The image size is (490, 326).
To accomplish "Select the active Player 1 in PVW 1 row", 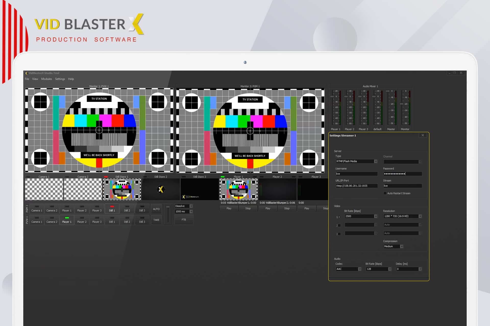I will [x=67, y=220].
